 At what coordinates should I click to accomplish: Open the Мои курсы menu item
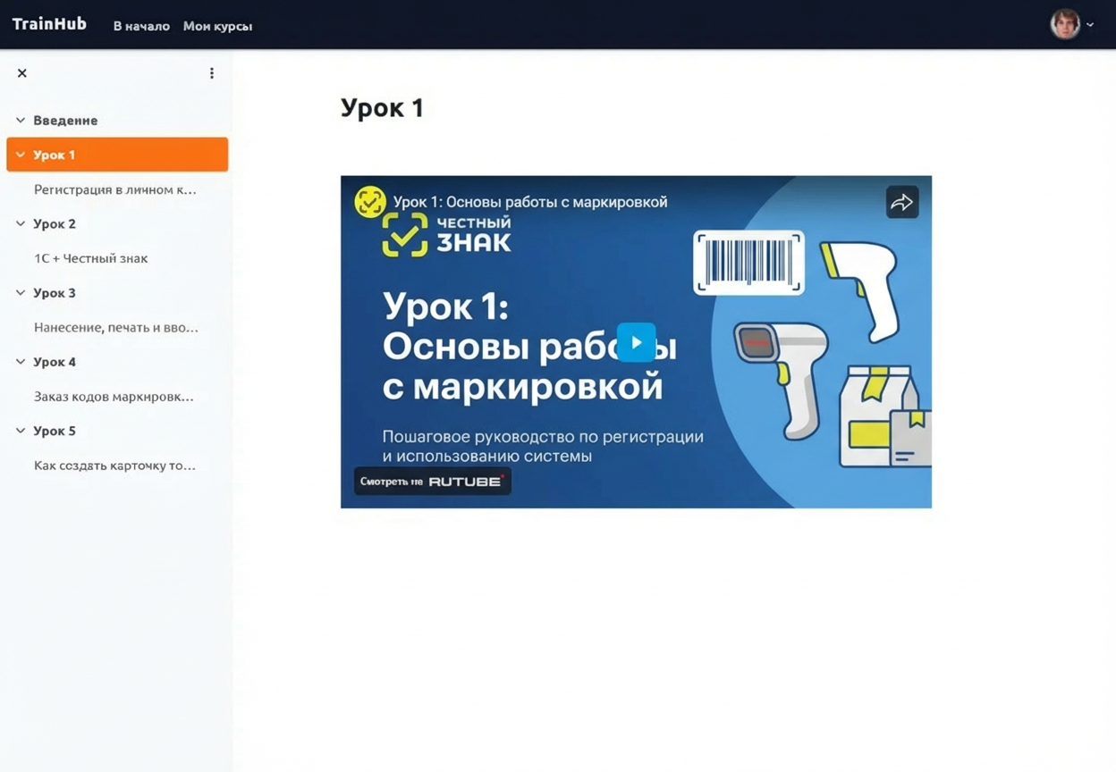coord(217,26)
